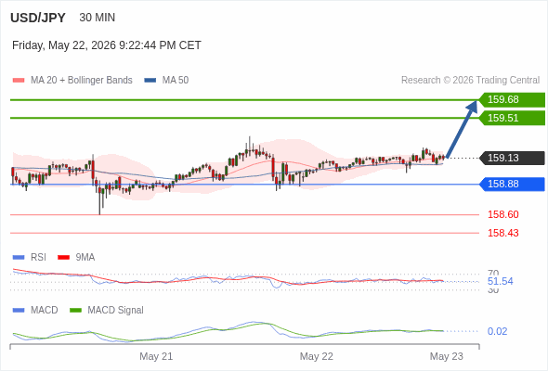Viewport: 548px width, 371px height.
Task: Click the May 23 axis date label
Action: (447, 356)
